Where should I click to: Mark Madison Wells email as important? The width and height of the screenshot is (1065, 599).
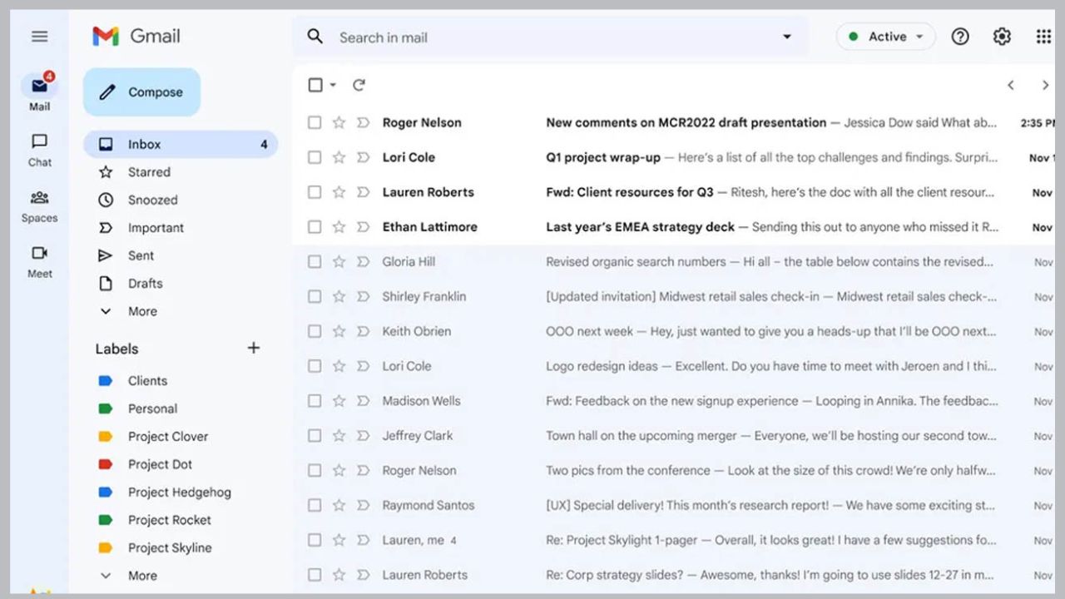(x=363, y=401)
